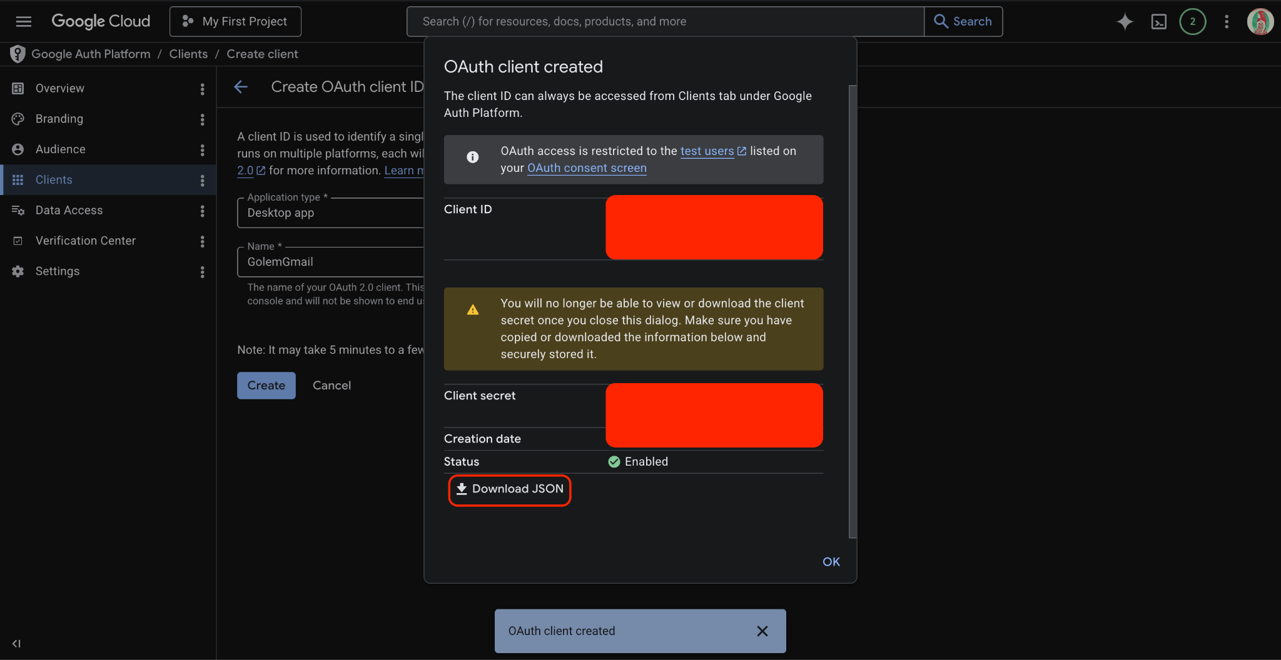This screenshot has width=1281, height=660.
Task: Collapse the sidebar navigation panel
Action: click(16, 644)
